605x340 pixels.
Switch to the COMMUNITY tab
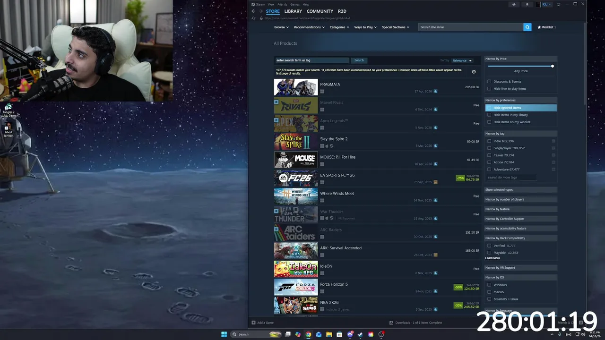320,11
